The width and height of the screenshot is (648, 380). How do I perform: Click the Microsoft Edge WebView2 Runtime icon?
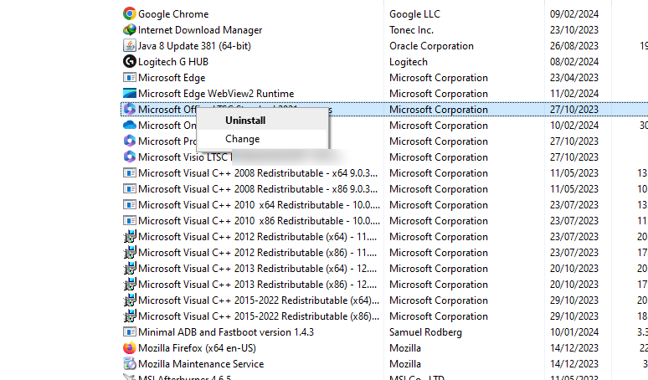coord(130,94)
